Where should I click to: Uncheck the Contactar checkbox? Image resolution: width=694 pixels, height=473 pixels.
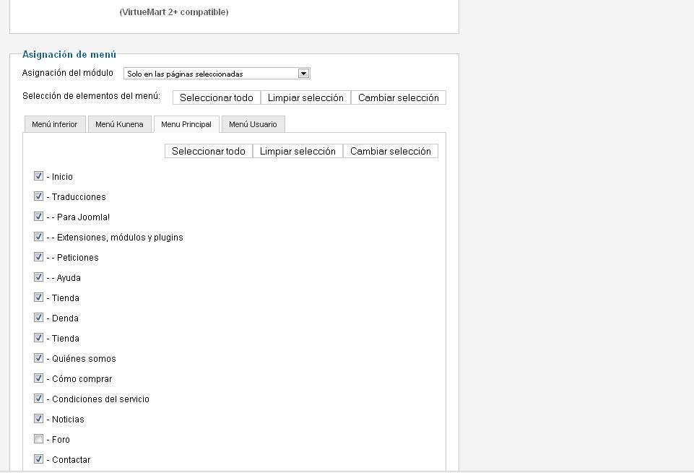click(38, 459)
